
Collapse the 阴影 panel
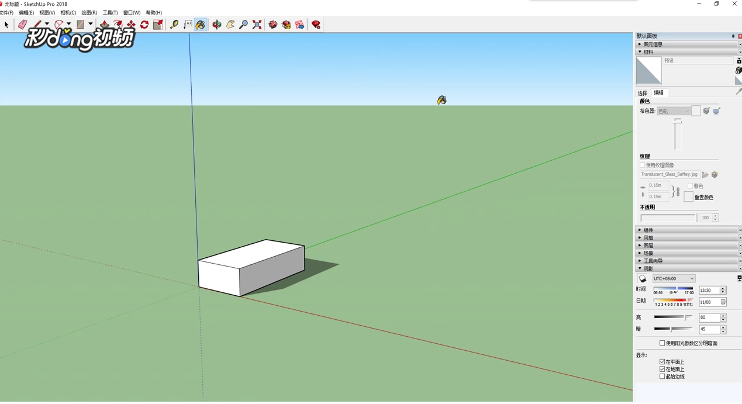688,268
